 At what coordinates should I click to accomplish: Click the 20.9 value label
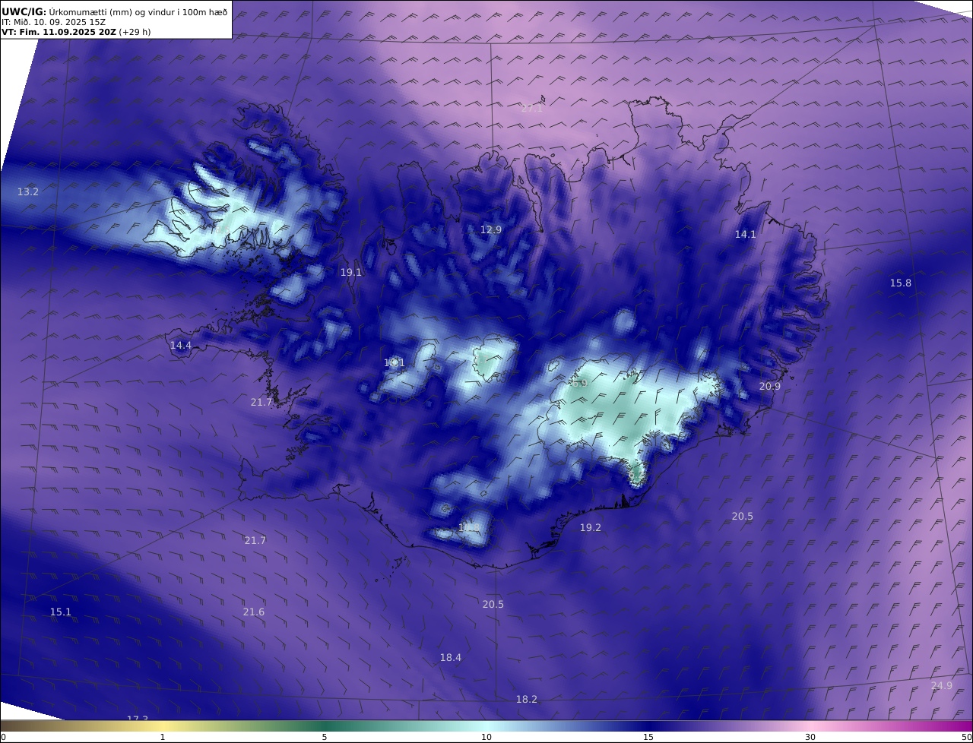pos(770,387)
